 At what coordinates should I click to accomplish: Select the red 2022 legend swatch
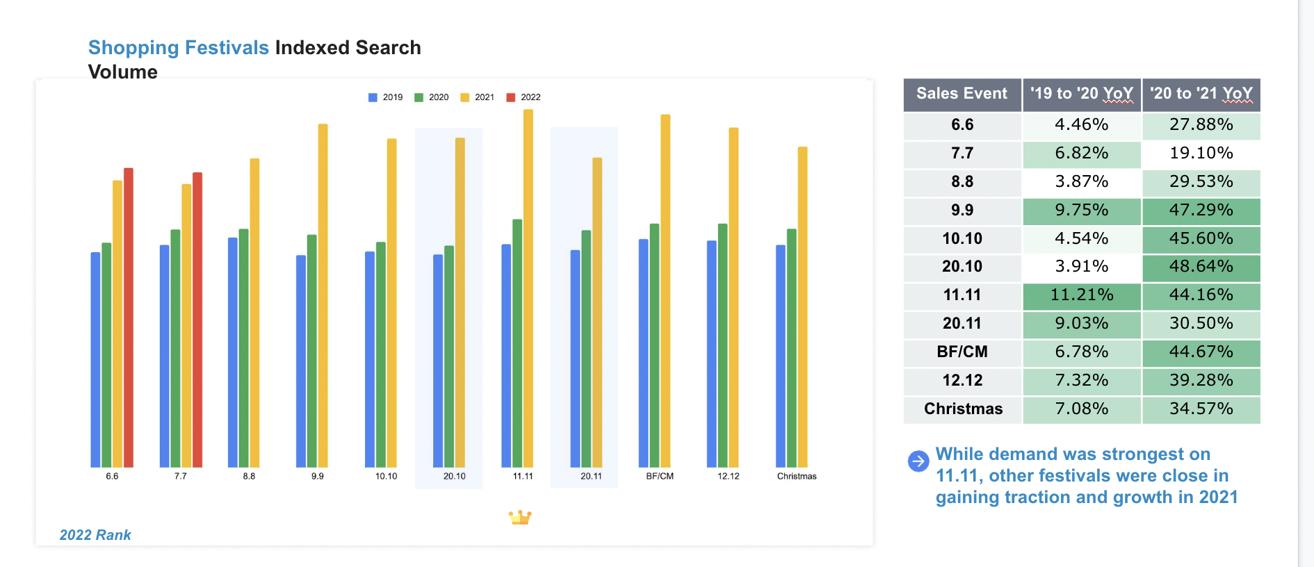(x=511, y=97)
